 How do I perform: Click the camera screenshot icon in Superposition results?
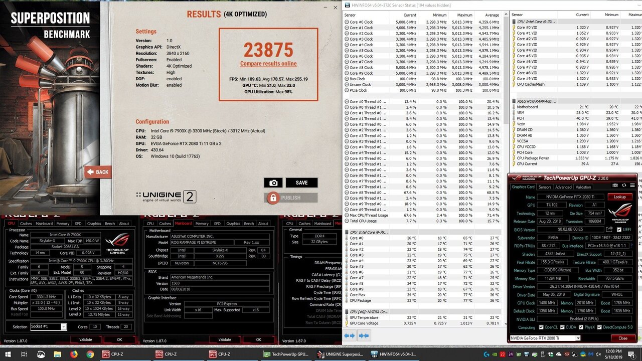273,183
